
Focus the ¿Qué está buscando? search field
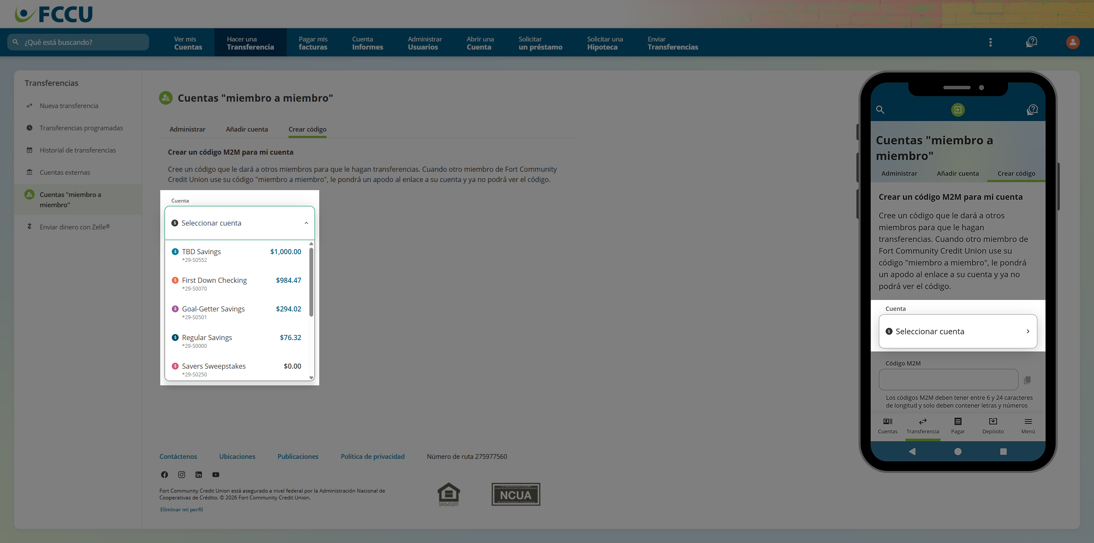click(x=78, y=42)
